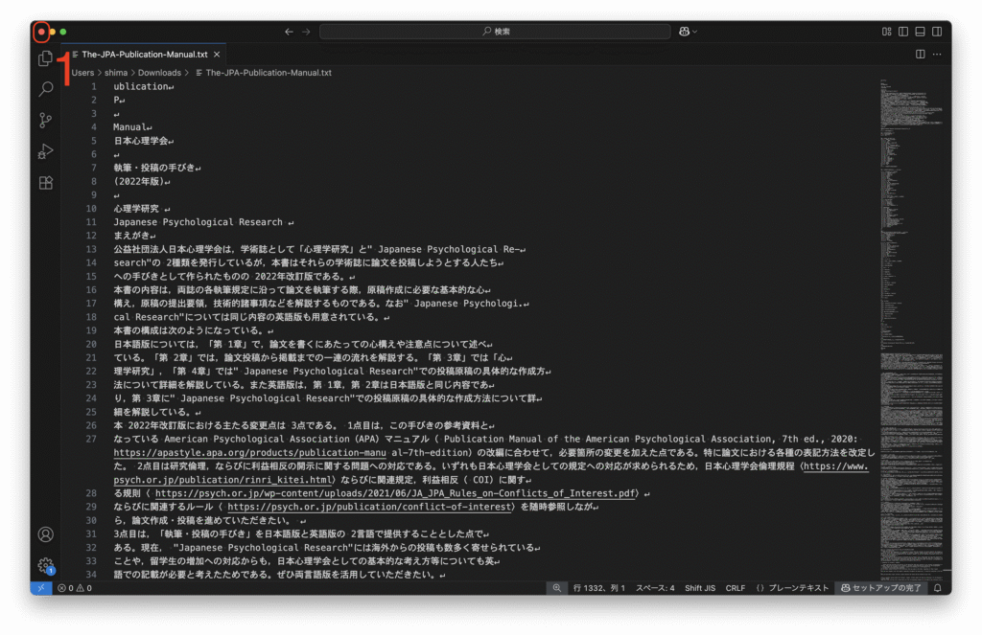The image size is (982, 635).
Task: Click line number 19 in the gutter
Action: pyautogui.click(x=91, y=330)
